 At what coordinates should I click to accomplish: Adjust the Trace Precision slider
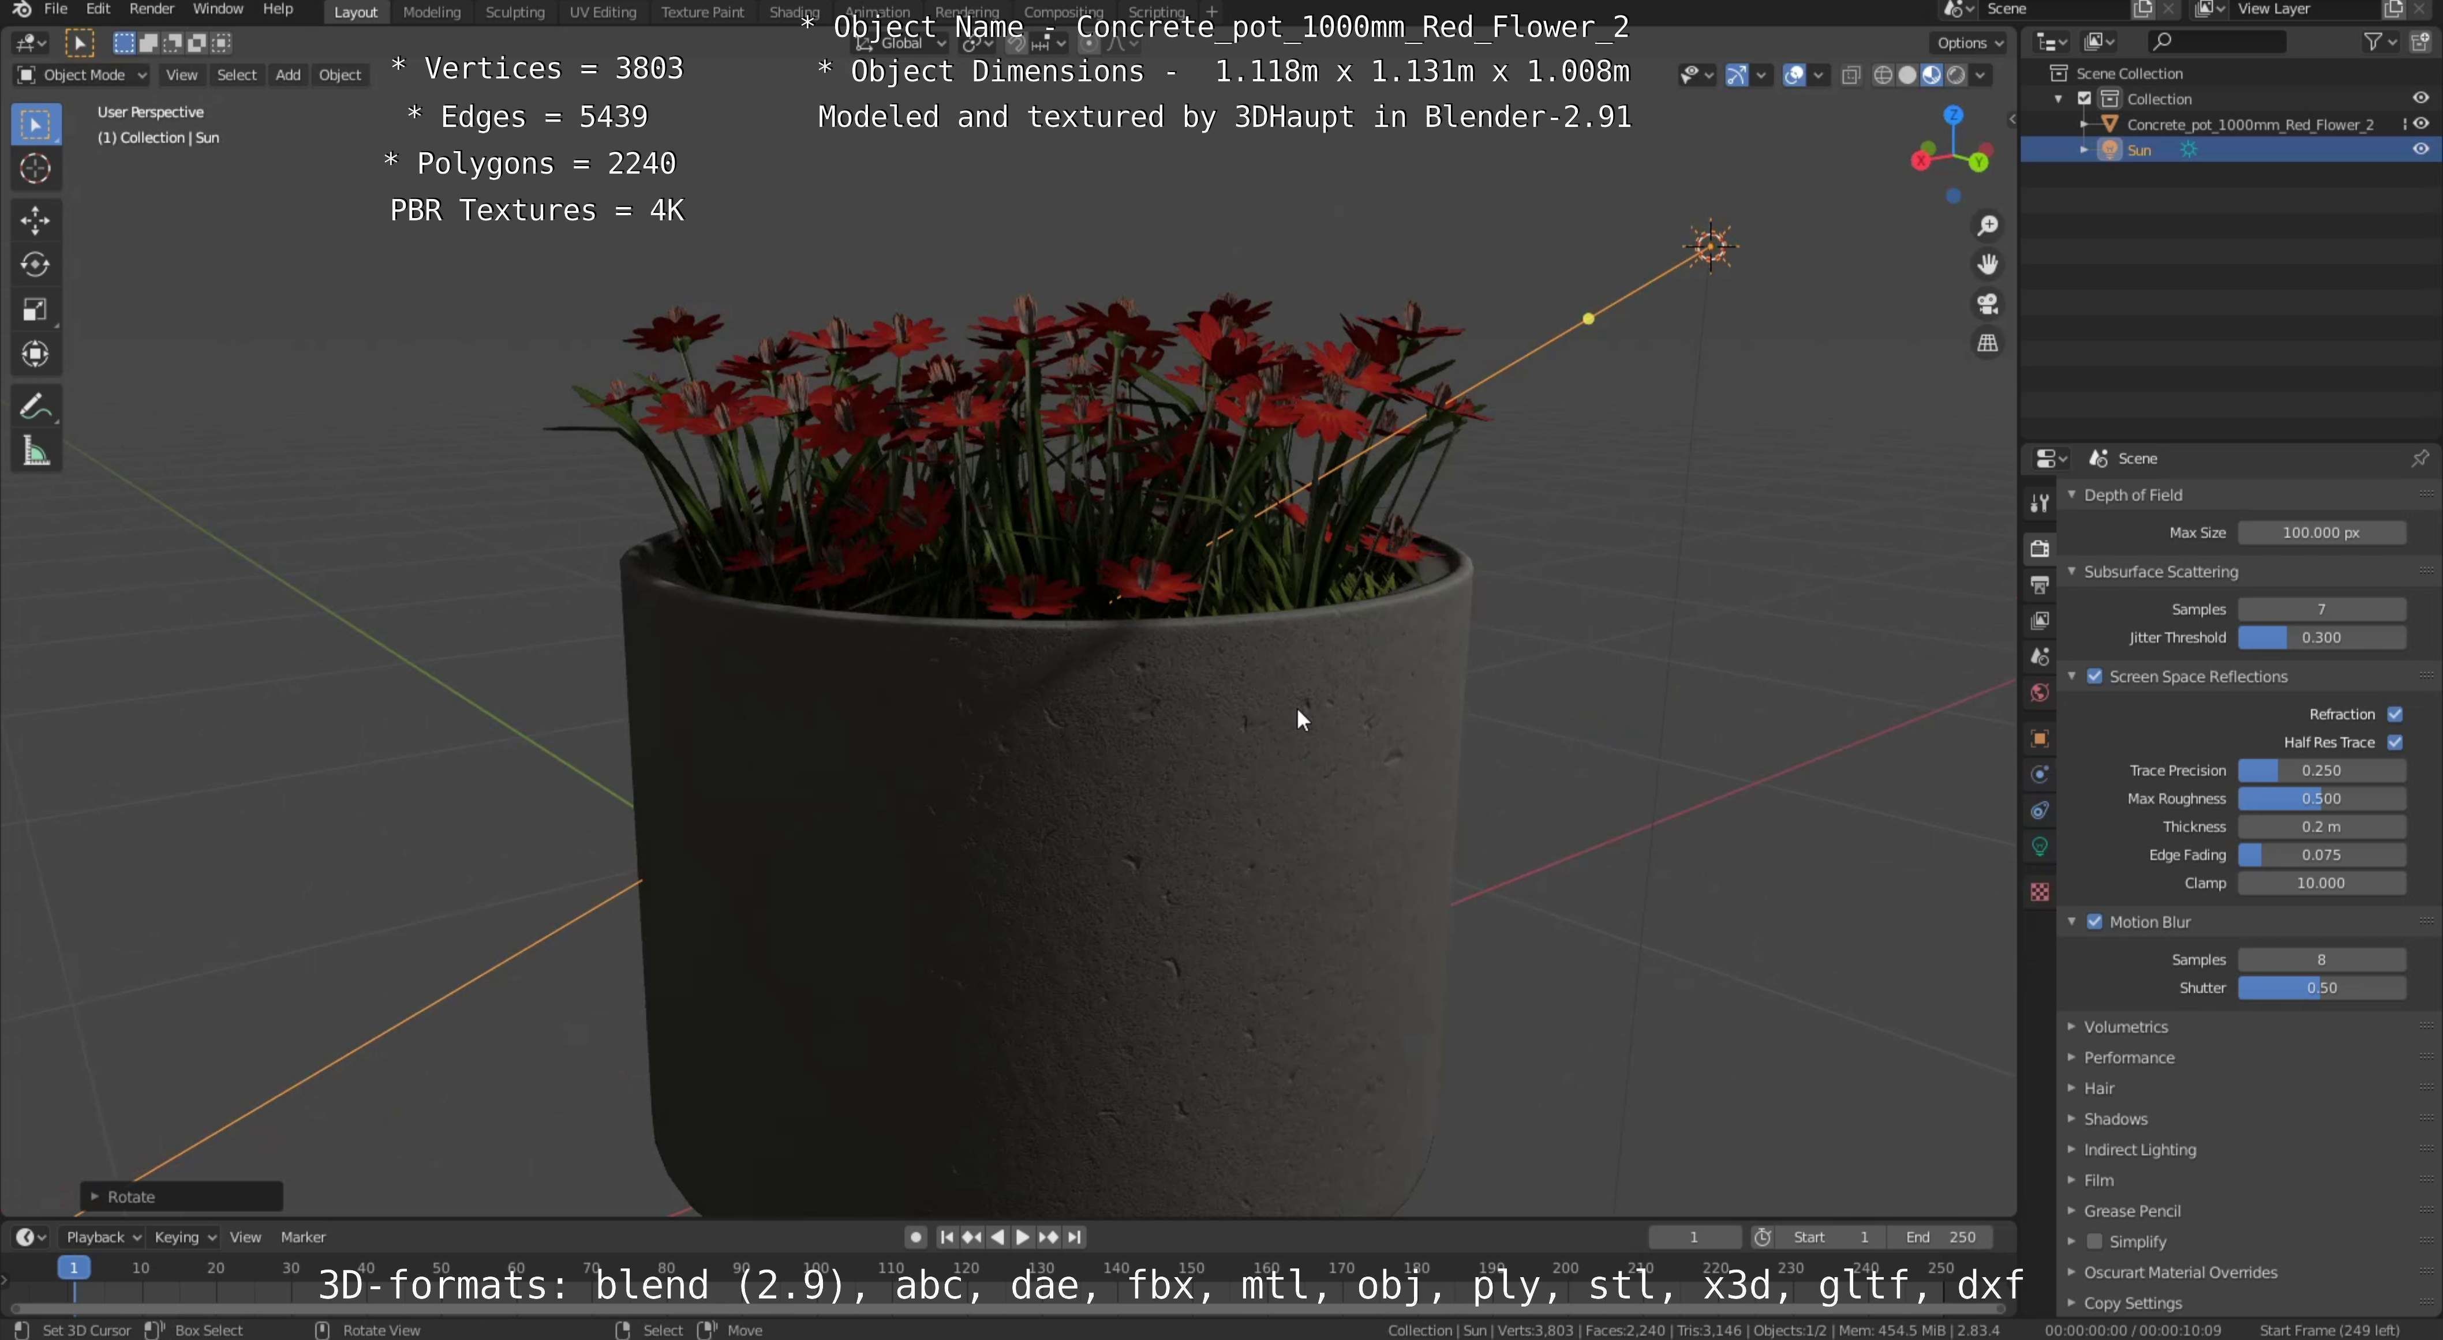click(2322, 771)
